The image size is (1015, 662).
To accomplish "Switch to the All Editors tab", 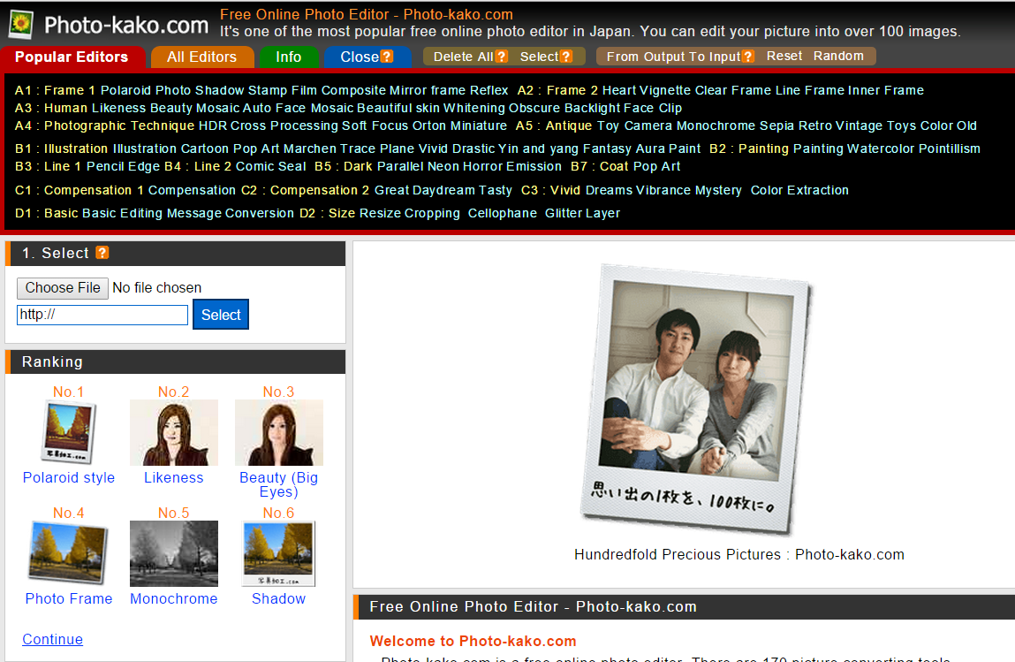I will pos(202,57).
